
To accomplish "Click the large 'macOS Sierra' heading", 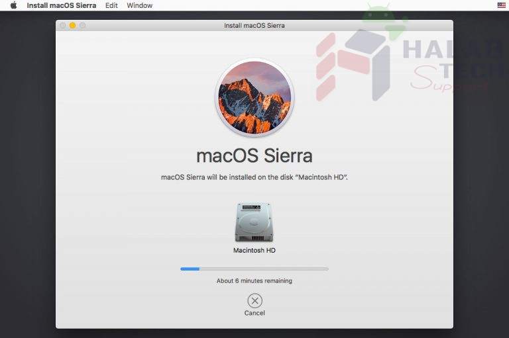I will pyautogui.click(x=254, y=155).
